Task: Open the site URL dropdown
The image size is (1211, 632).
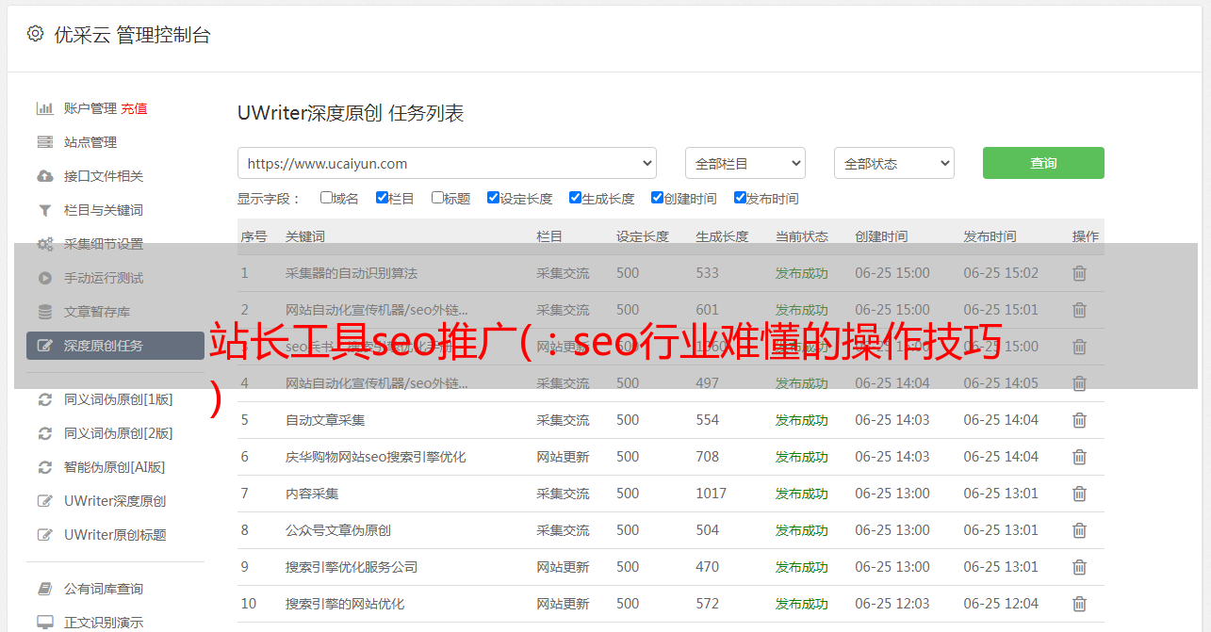Action: click(x=447, y=163)
